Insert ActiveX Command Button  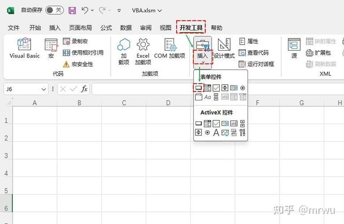(198, 123)
